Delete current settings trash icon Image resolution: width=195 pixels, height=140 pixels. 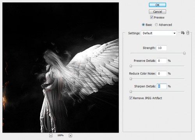point(188,33)
